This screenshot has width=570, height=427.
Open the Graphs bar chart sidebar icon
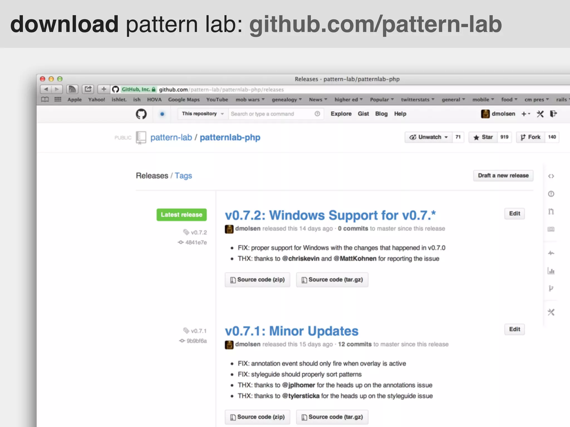[x=551, y=271]
